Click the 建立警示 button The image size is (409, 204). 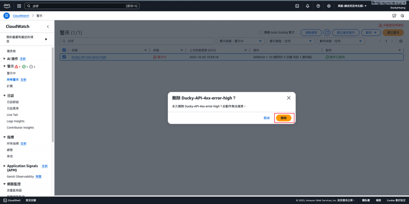[393, 33]
